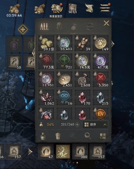Click the golden diamond plus button

click(x=23, y=29)
